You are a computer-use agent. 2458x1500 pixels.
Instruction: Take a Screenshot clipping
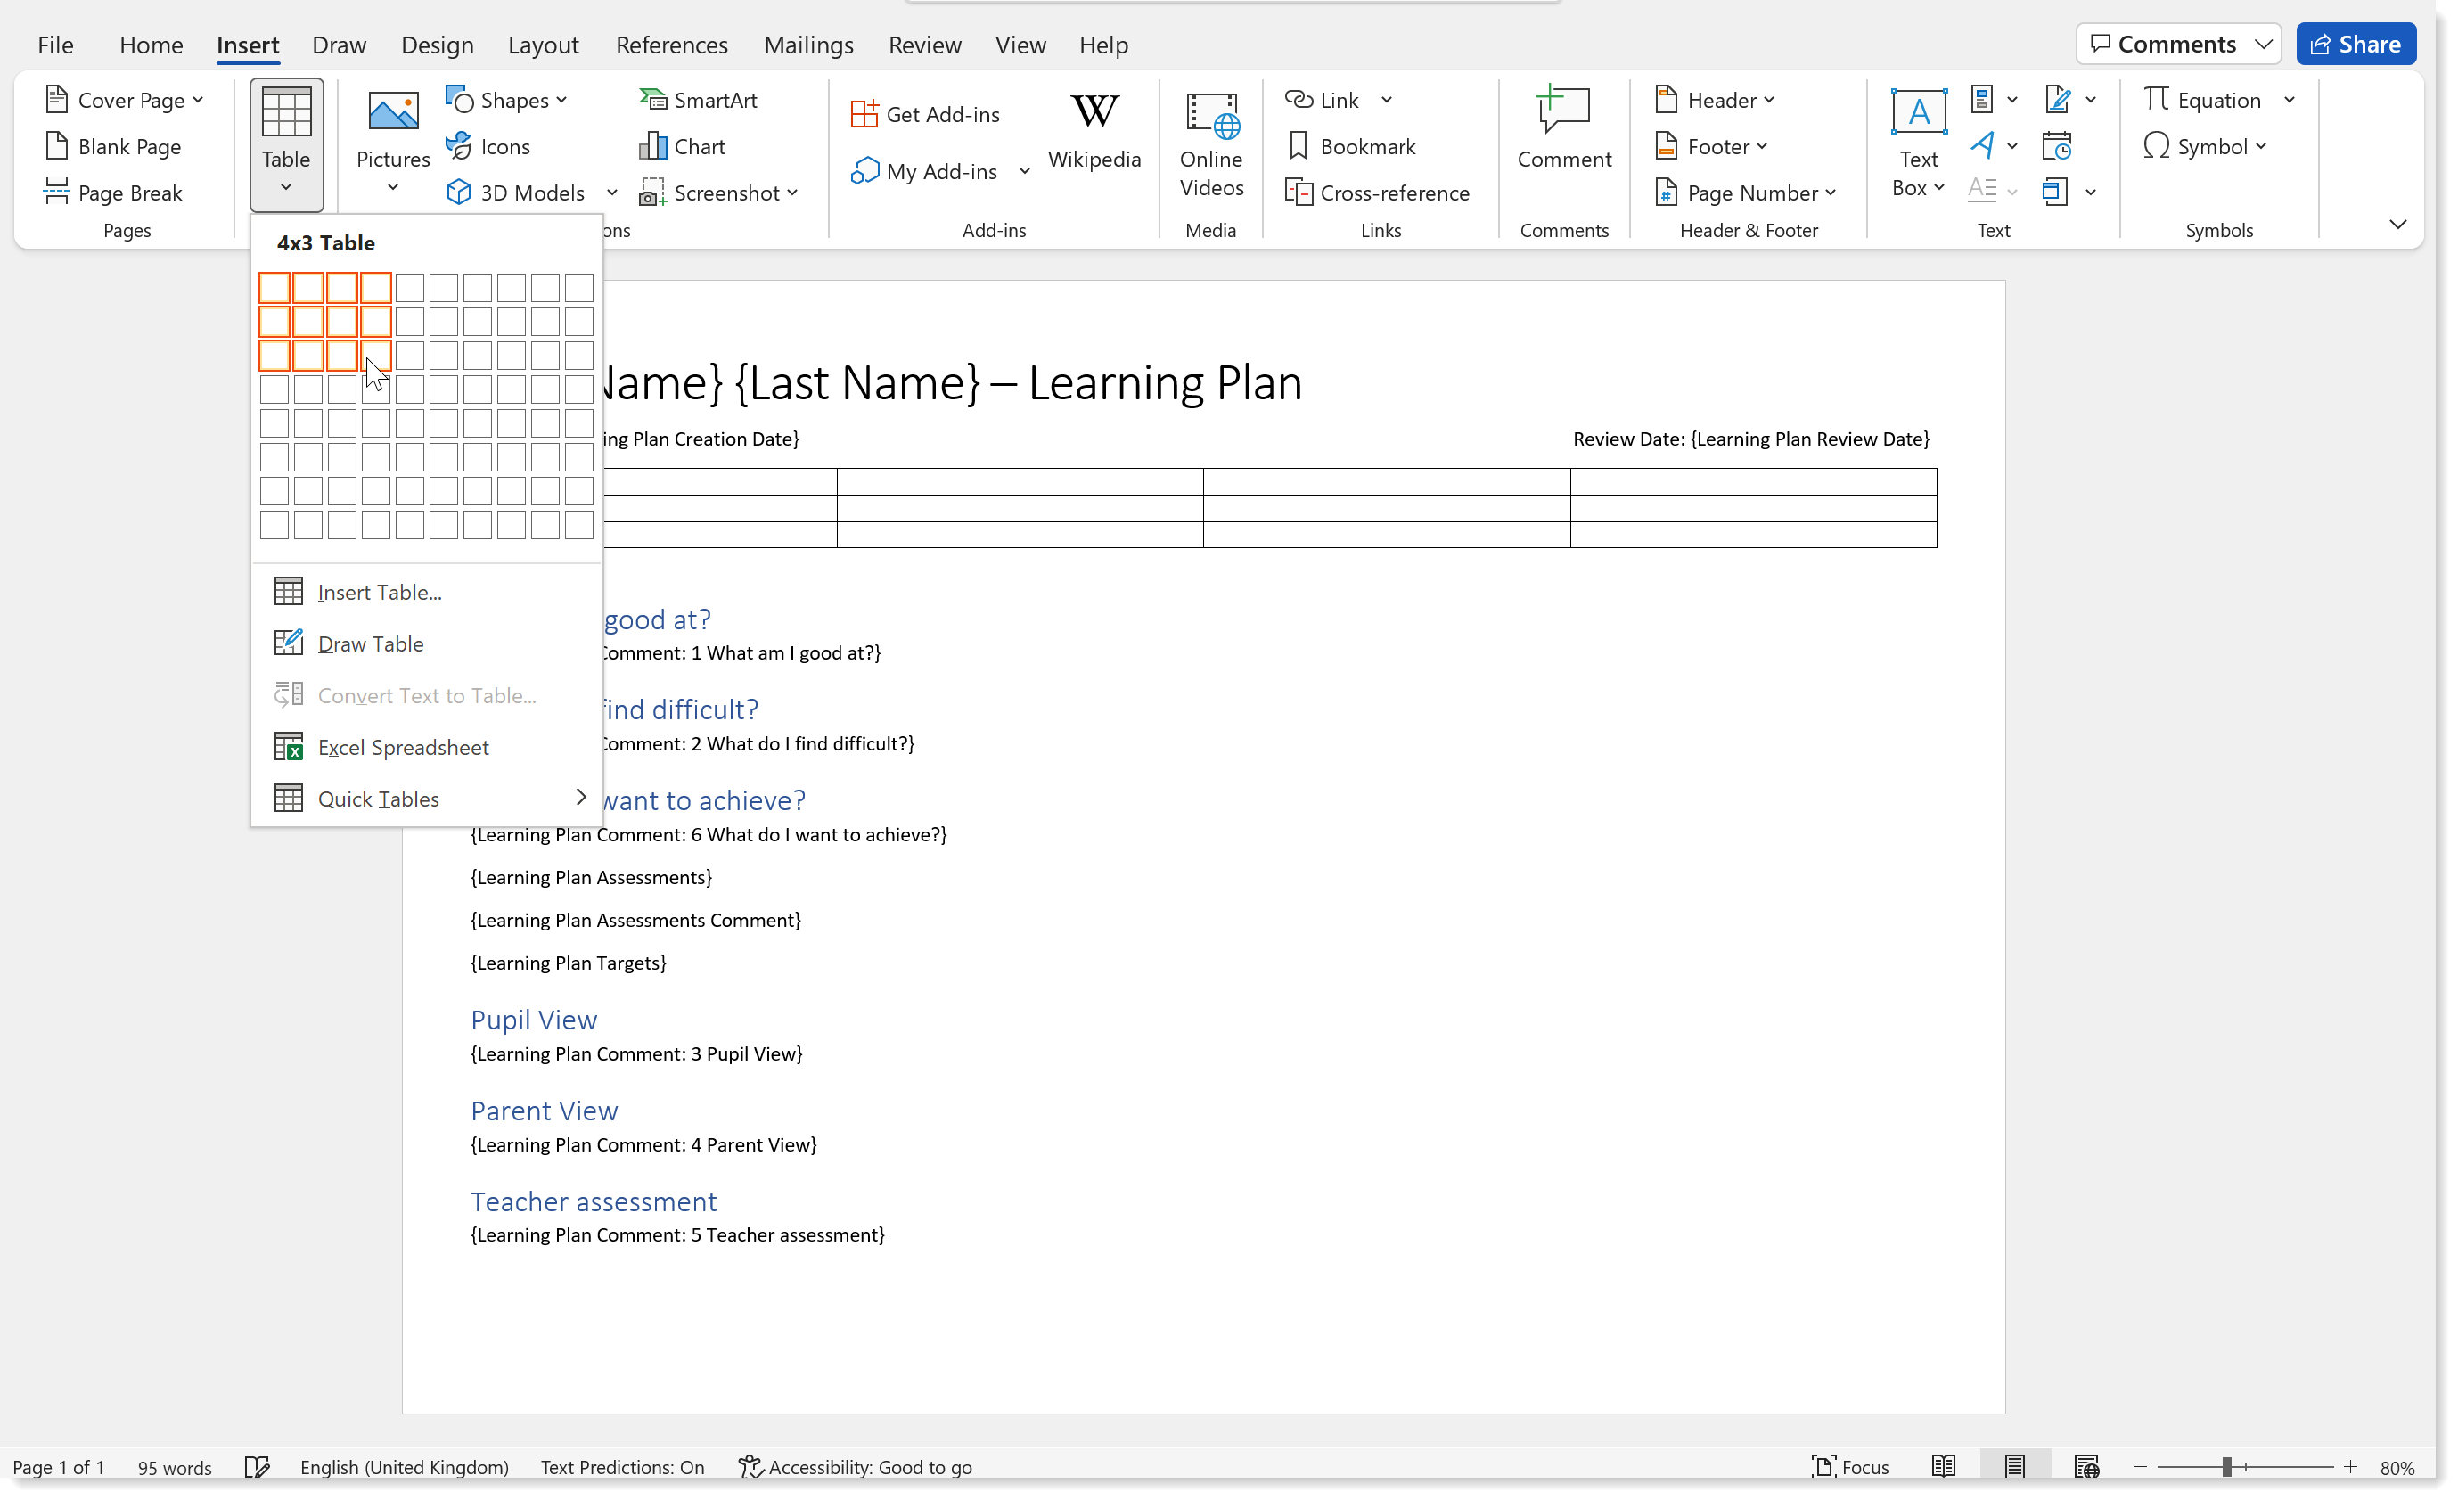718,193
